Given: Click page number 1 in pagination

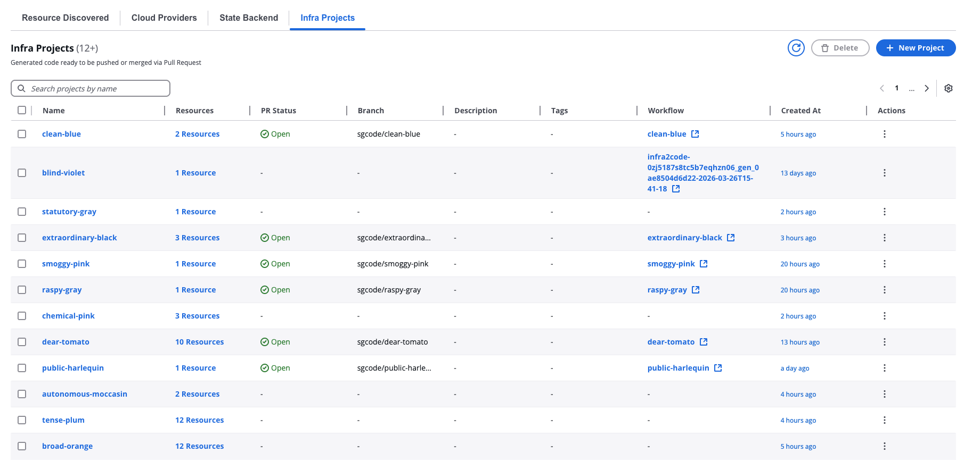Looking at the screenshot, I should pos(897,88).
